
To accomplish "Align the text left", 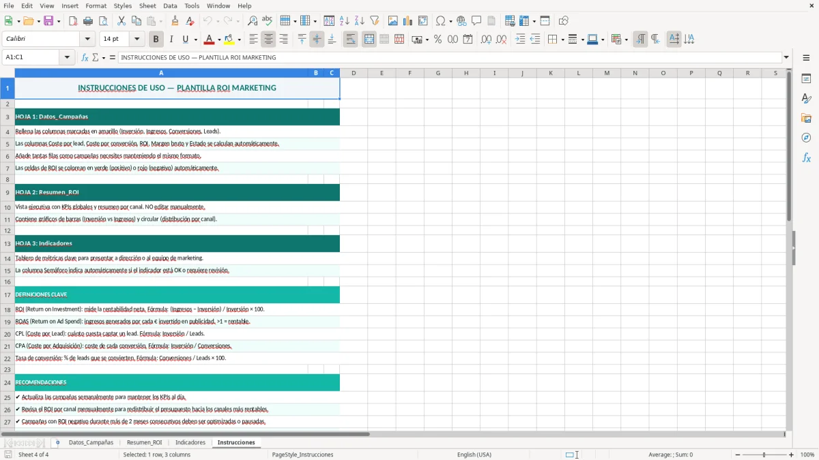I will [253, 40].
